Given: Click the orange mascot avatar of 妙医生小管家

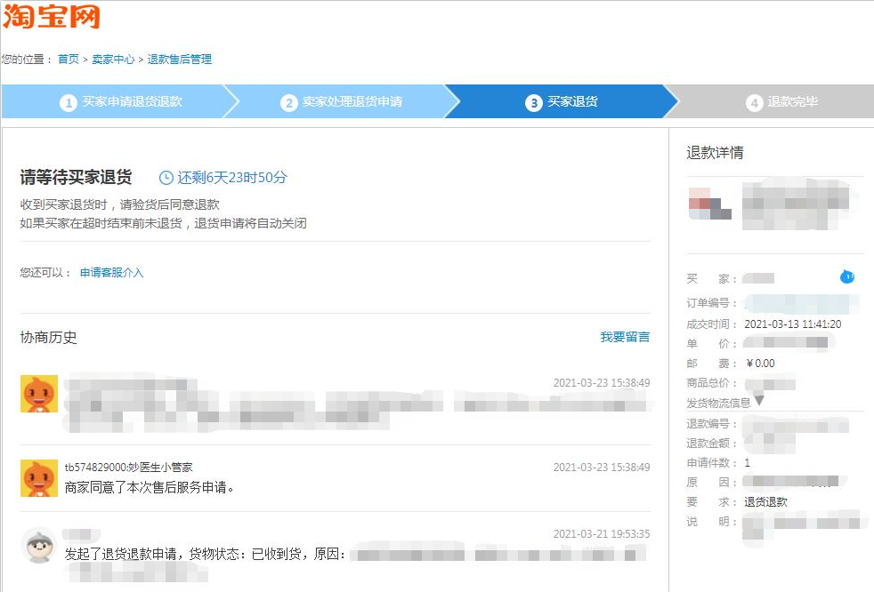Looking at the screenshot, I should click(38, 478).
